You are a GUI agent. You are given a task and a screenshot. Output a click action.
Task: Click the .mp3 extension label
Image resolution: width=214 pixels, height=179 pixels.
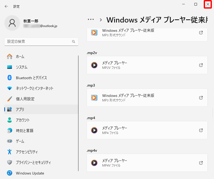91,85
